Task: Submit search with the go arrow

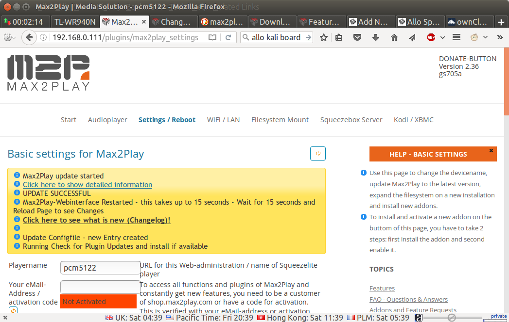Action: click(x=308, y=37)
